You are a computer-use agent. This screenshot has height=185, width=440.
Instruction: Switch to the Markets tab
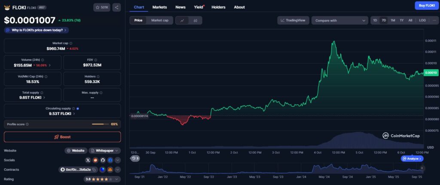click(159, 7)
